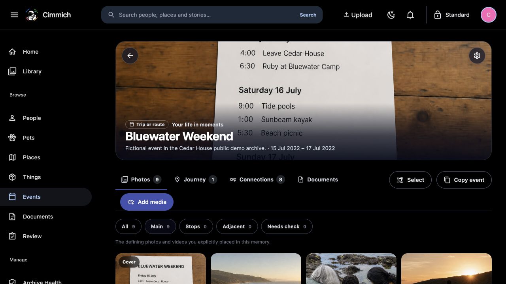Filter by Needs check chip
506x284 pixels.
tap(287, 226)
